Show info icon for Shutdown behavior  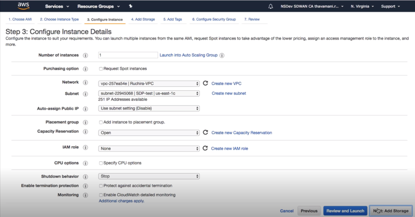click(85, 177)
